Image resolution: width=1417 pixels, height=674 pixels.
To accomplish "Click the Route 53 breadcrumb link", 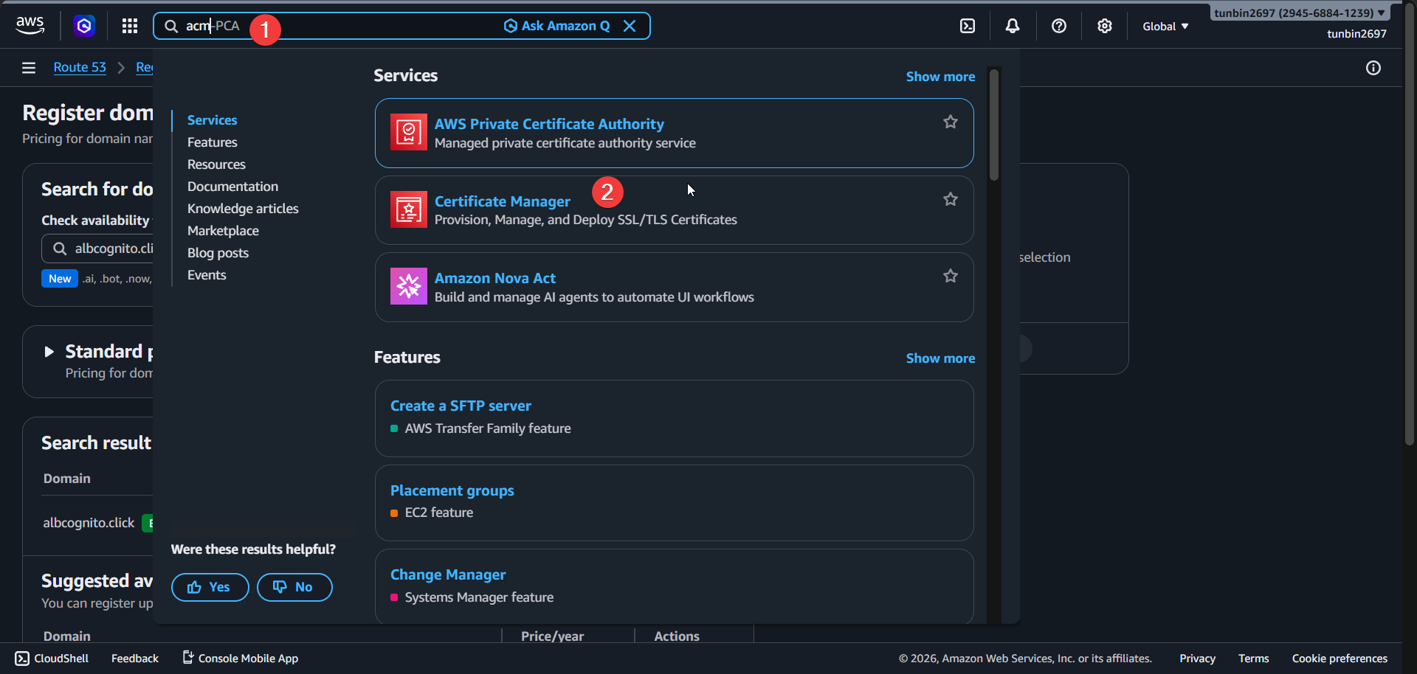I will coord(80,67).
